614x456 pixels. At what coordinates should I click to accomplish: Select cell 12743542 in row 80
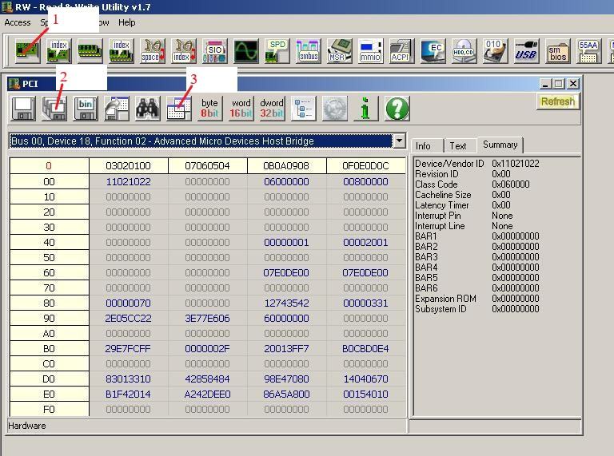(x=286, y=303)
